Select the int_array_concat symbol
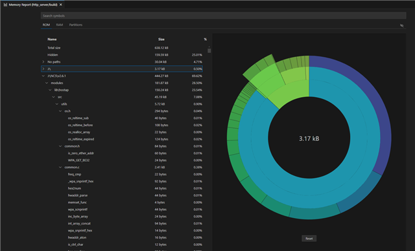This screenshot has width=415, height=251. [79, 224]
